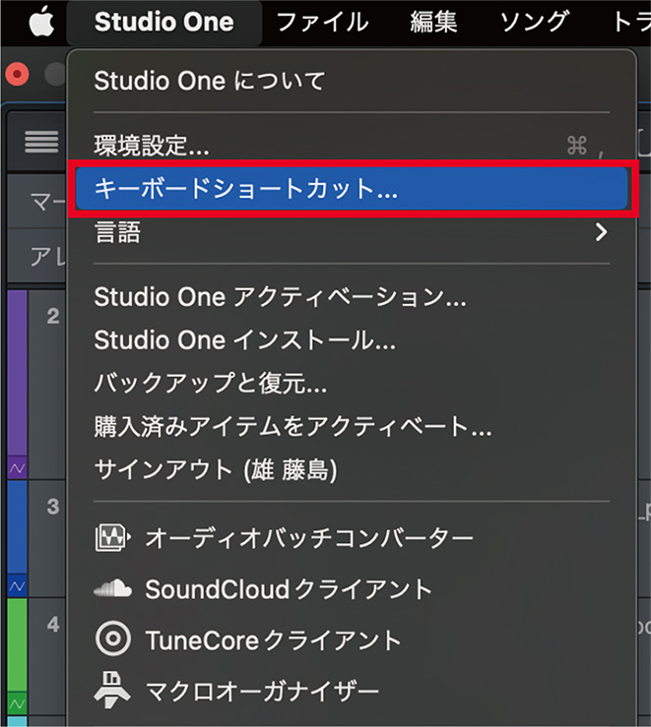651x727 pixels.
Task: Toggle automation icon on track 3
Action: [x=17, y=586]
